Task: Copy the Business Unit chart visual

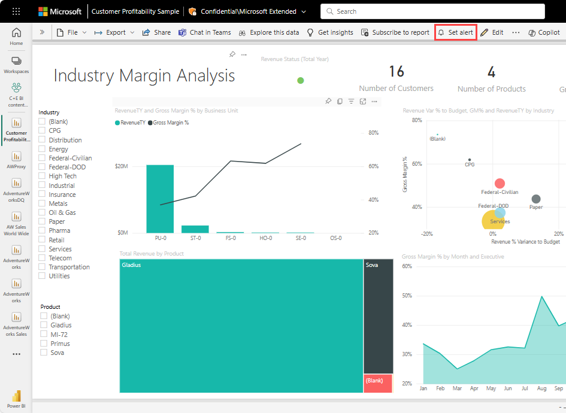Action: pos(340,101)
